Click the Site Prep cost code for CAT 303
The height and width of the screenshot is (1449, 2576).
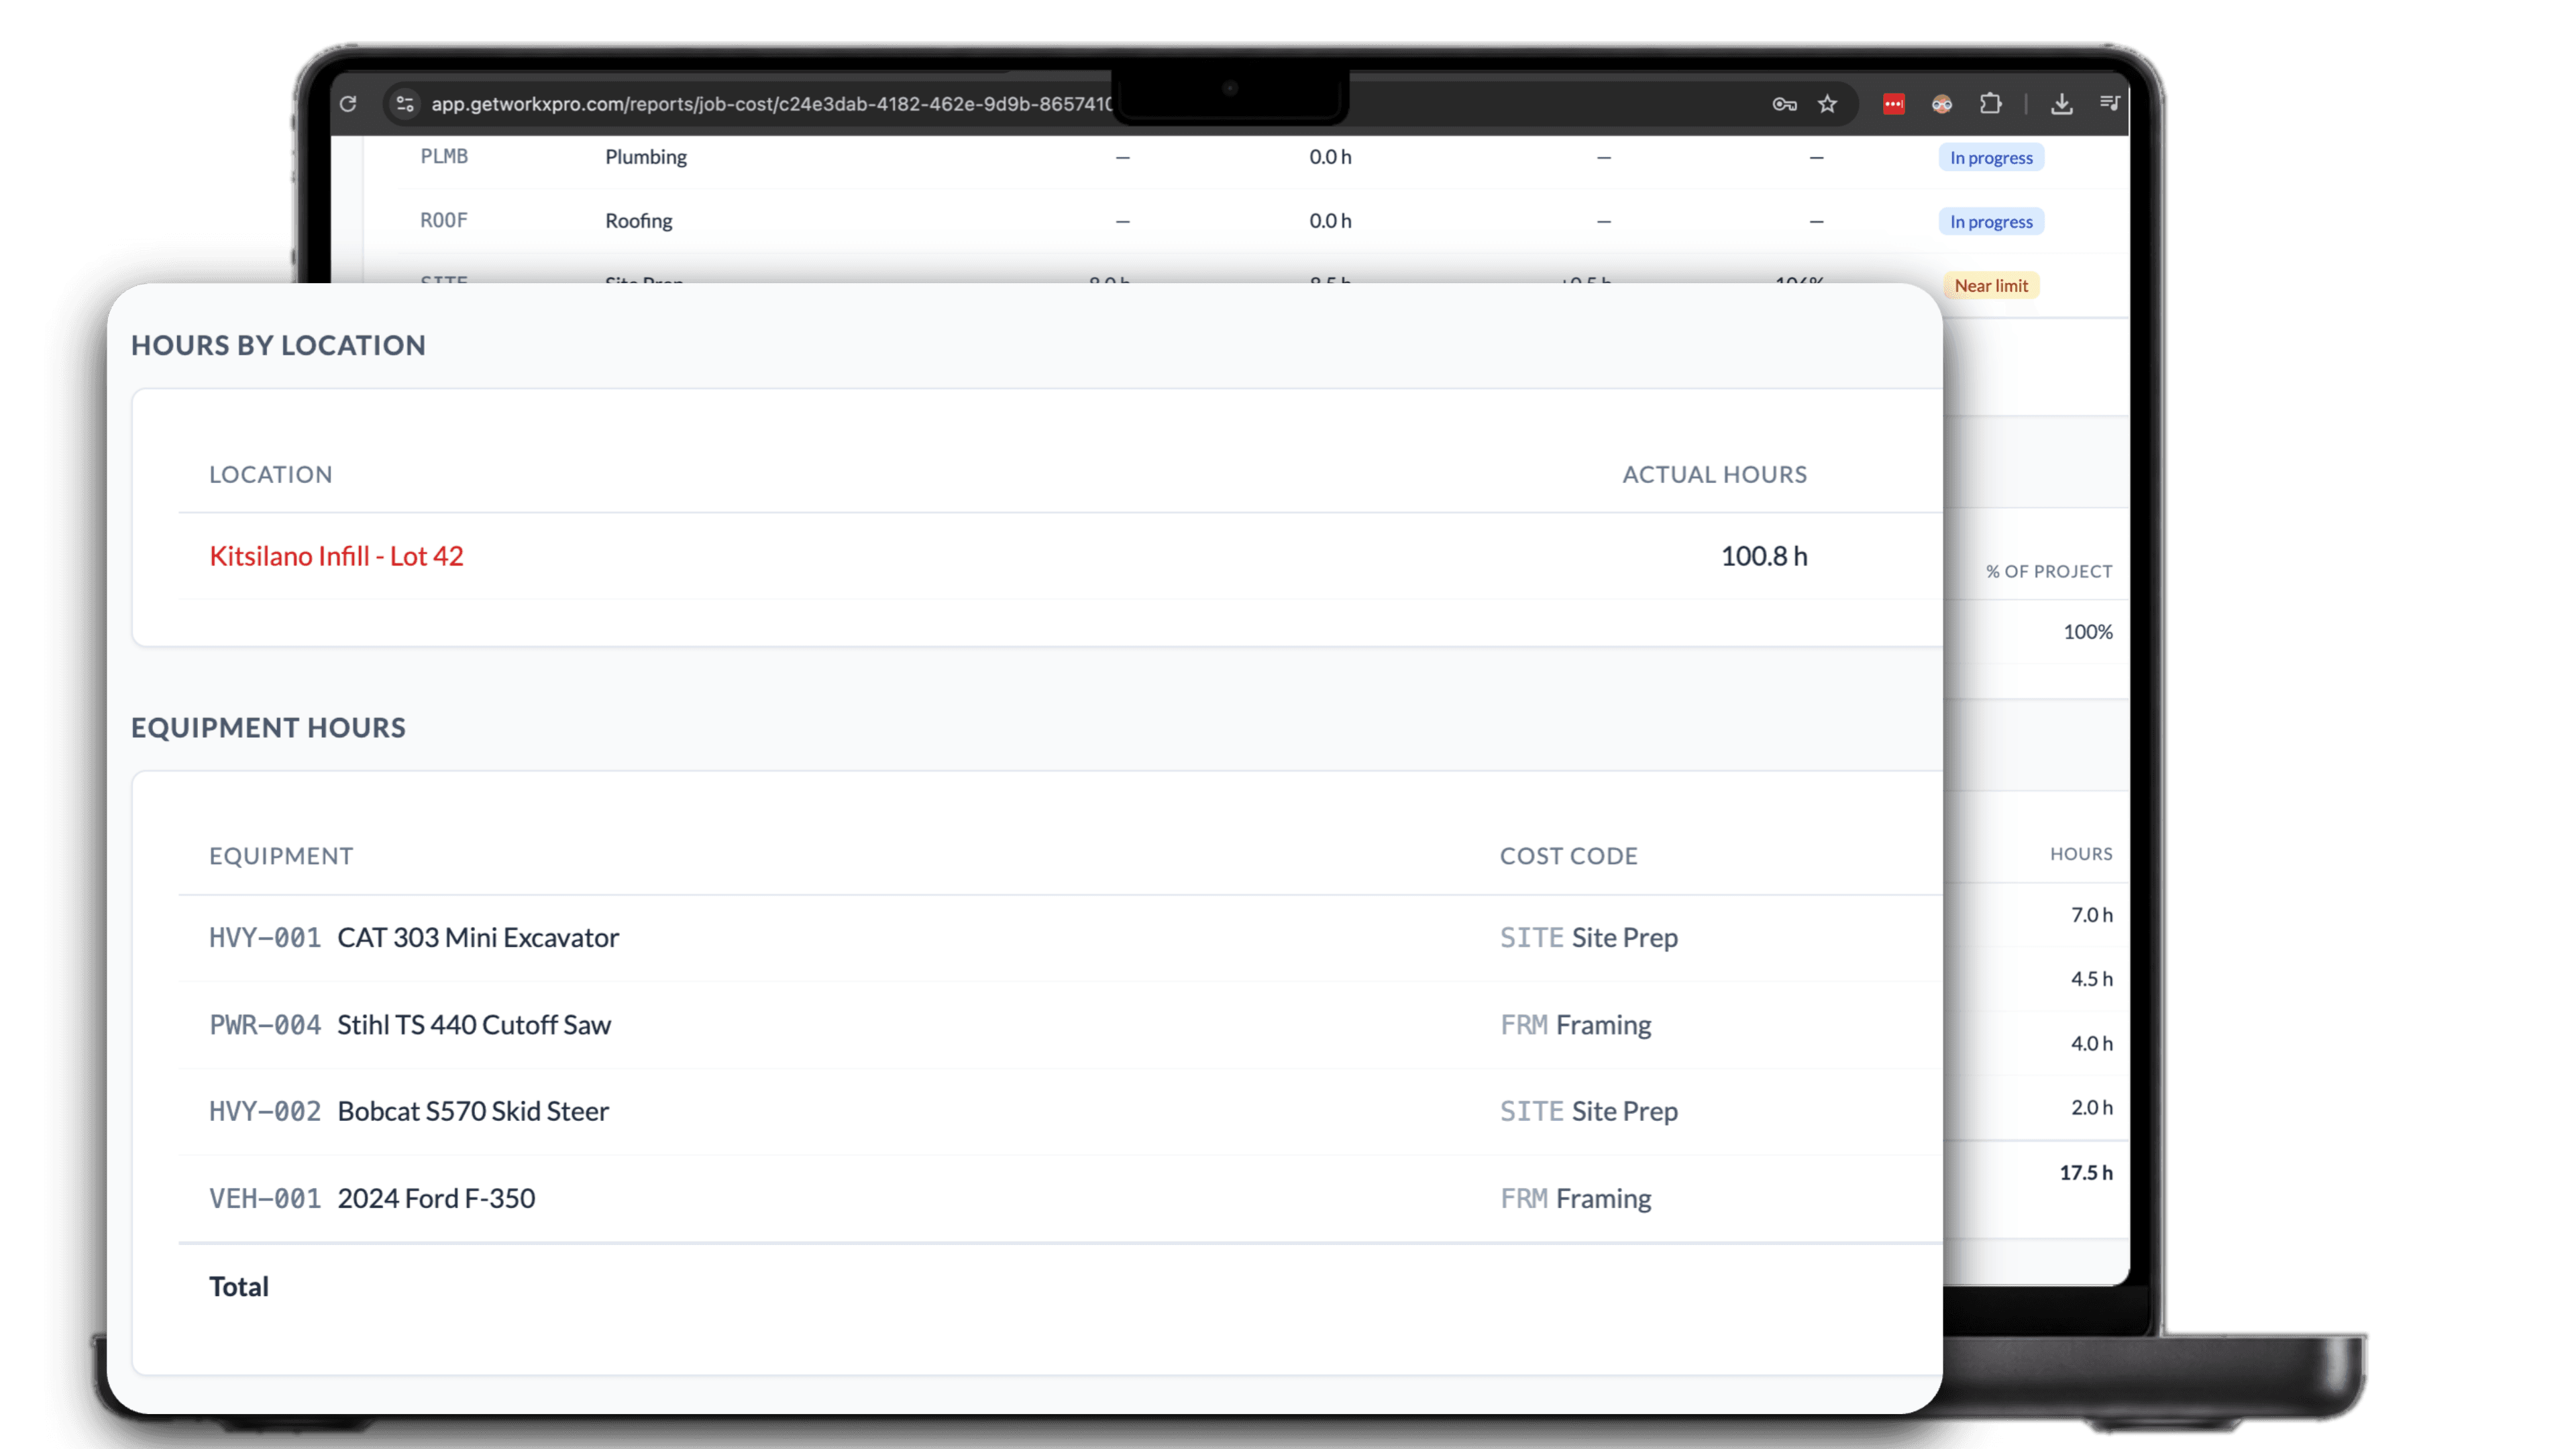tap(1588, 938)
